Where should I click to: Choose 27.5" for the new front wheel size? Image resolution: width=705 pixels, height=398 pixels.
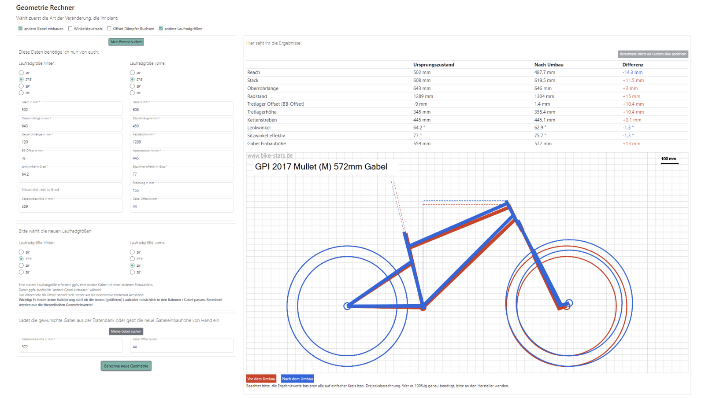(x=132, y=259)
